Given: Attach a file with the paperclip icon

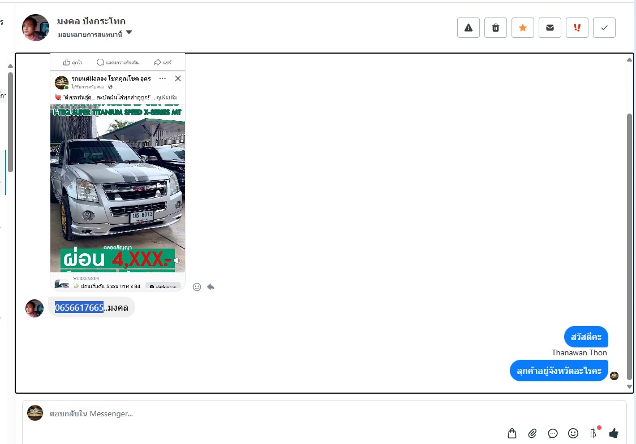Looking at the screenshot, I should click(x=532, y=433).
